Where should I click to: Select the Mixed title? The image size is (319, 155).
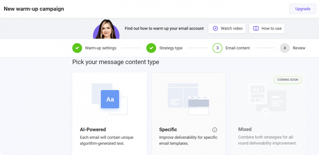point(245,129)
